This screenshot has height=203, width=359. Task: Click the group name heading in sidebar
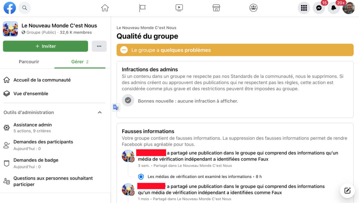point(59,26)
